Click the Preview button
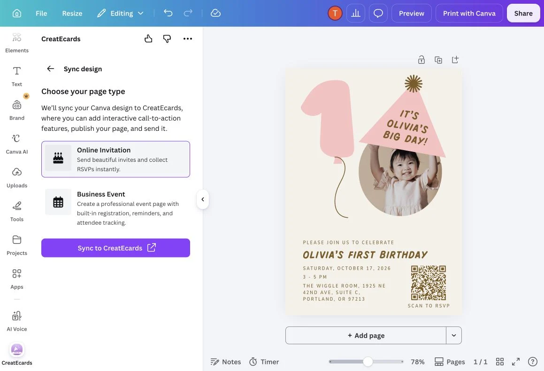The height and width of the screenshot is (371, 544). (412, 13)
